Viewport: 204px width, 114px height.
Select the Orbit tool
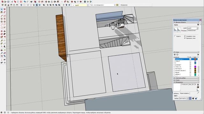[2, 50]
